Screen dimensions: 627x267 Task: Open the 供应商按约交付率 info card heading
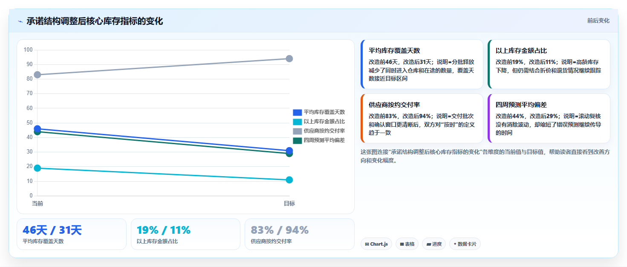coord(394,105)
